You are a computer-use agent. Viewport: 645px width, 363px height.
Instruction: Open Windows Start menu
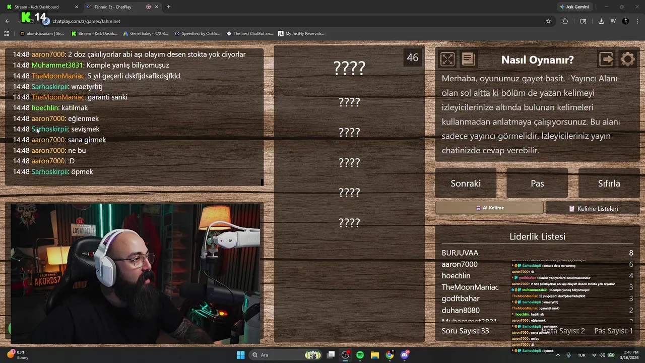240,355
